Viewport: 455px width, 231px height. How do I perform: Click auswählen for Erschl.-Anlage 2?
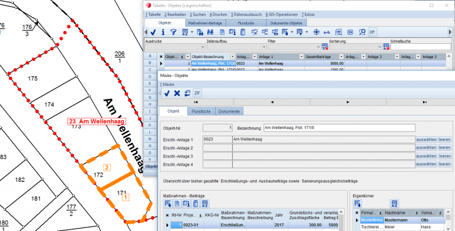(426, 147)
